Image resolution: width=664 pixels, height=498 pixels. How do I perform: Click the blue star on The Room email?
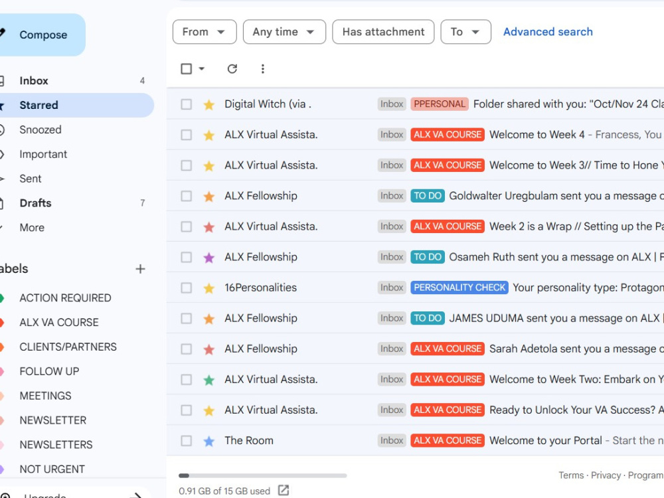pyautogui.click(x=208, y=441)
